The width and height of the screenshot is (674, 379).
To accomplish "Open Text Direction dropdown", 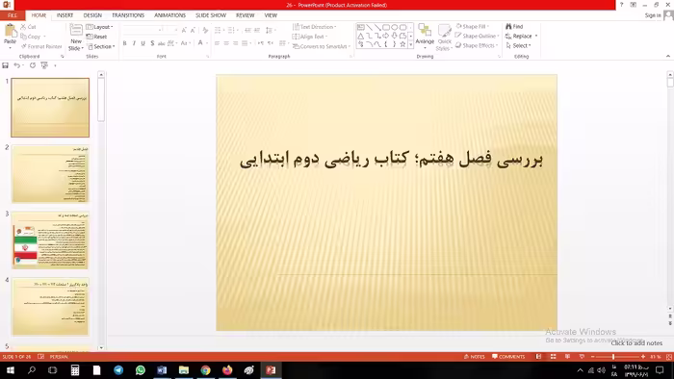I will click(315, 27).
